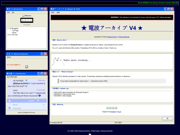Click the down triangle beside Navigation
Viewport: 180px width, 135px height.
[10, 28]
